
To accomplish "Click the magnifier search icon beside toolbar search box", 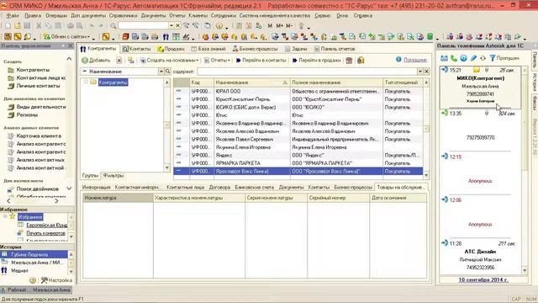I will coord(113,26).
